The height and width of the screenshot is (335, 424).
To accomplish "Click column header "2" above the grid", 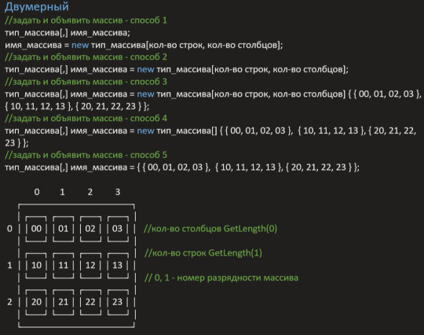I will coord(90,192).
